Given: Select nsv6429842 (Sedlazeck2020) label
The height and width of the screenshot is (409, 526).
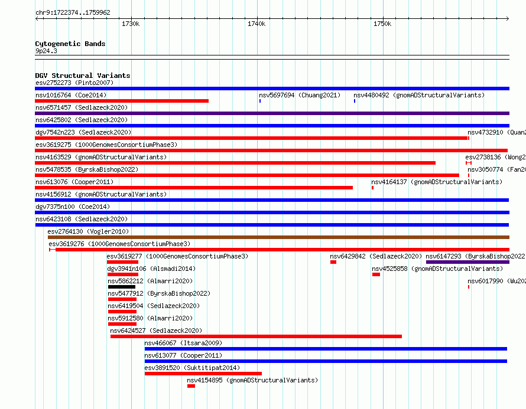Looking at the screenshot, I should (x=376, y=256).
